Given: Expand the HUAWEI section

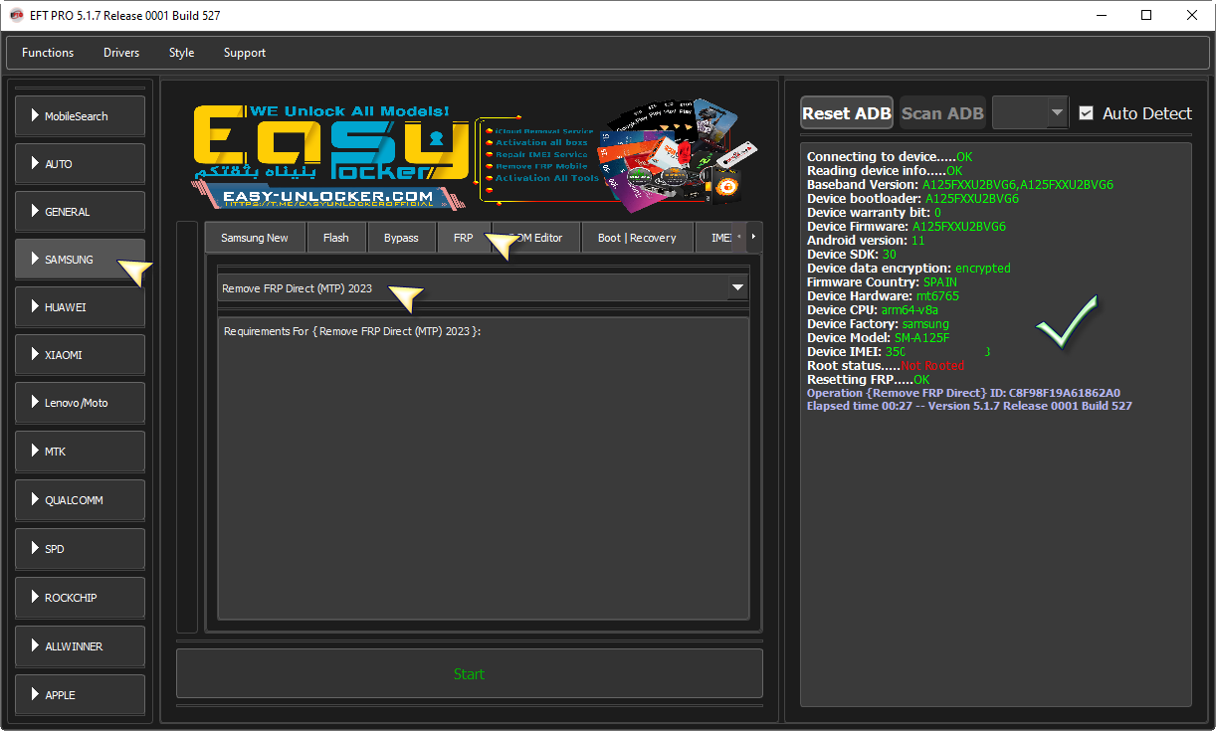Looking at the screenshot, I should pyautogui.click(x=80, y=307).
